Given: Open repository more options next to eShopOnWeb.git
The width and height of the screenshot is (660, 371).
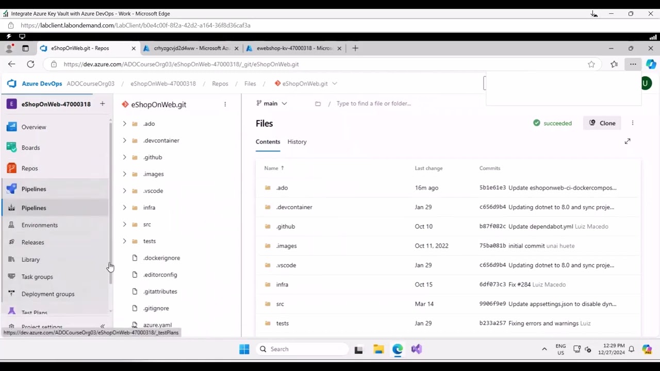Looking at the screenshot, I should 225,104.
